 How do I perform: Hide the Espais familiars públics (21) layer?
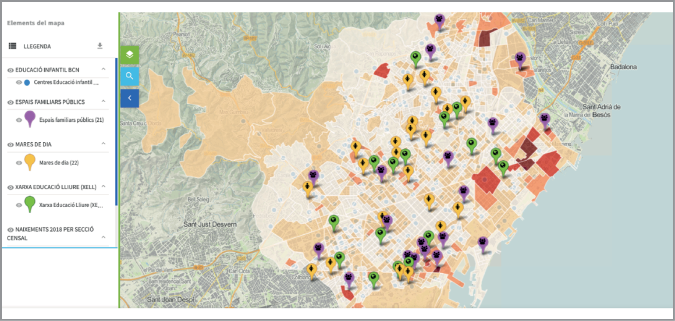coord(19,120)
